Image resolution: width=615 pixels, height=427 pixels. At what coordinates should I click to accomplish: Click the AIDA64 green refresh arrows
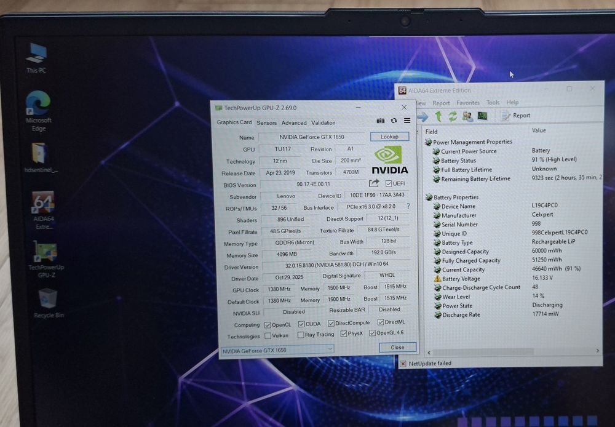[453, 116]
